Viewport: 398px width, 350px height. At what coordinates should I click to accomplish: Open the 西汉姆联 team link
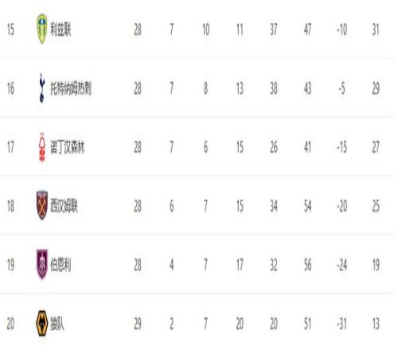pyautogui.click(x=64, y=206)
